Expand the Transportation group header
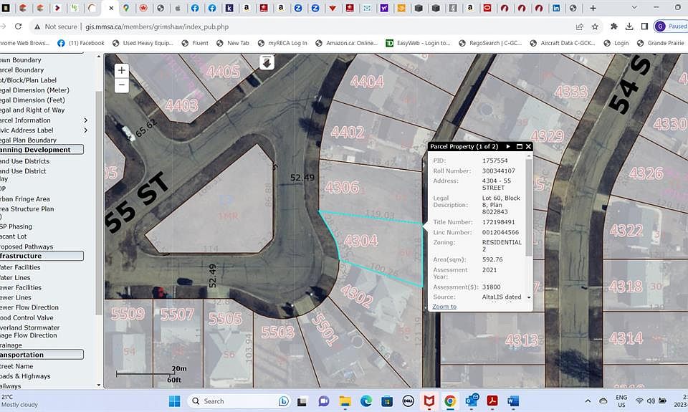 pos(42,355)
